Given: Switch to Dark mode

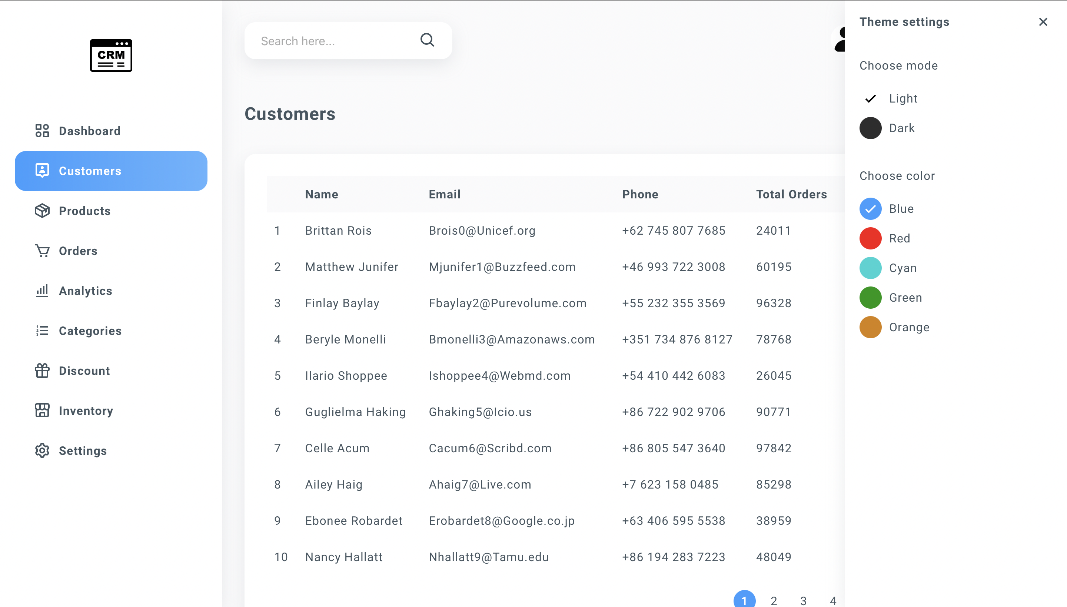Looking at the screenshot, I should point(871,128).
